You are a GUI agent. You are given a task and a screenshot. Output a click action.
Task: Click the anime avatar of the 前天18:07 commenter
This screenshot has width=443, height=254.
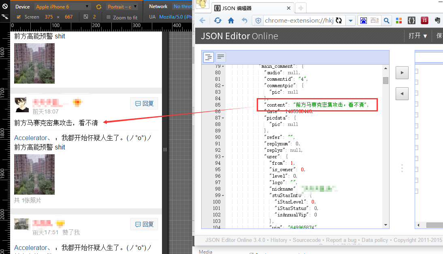click(21, 105)
